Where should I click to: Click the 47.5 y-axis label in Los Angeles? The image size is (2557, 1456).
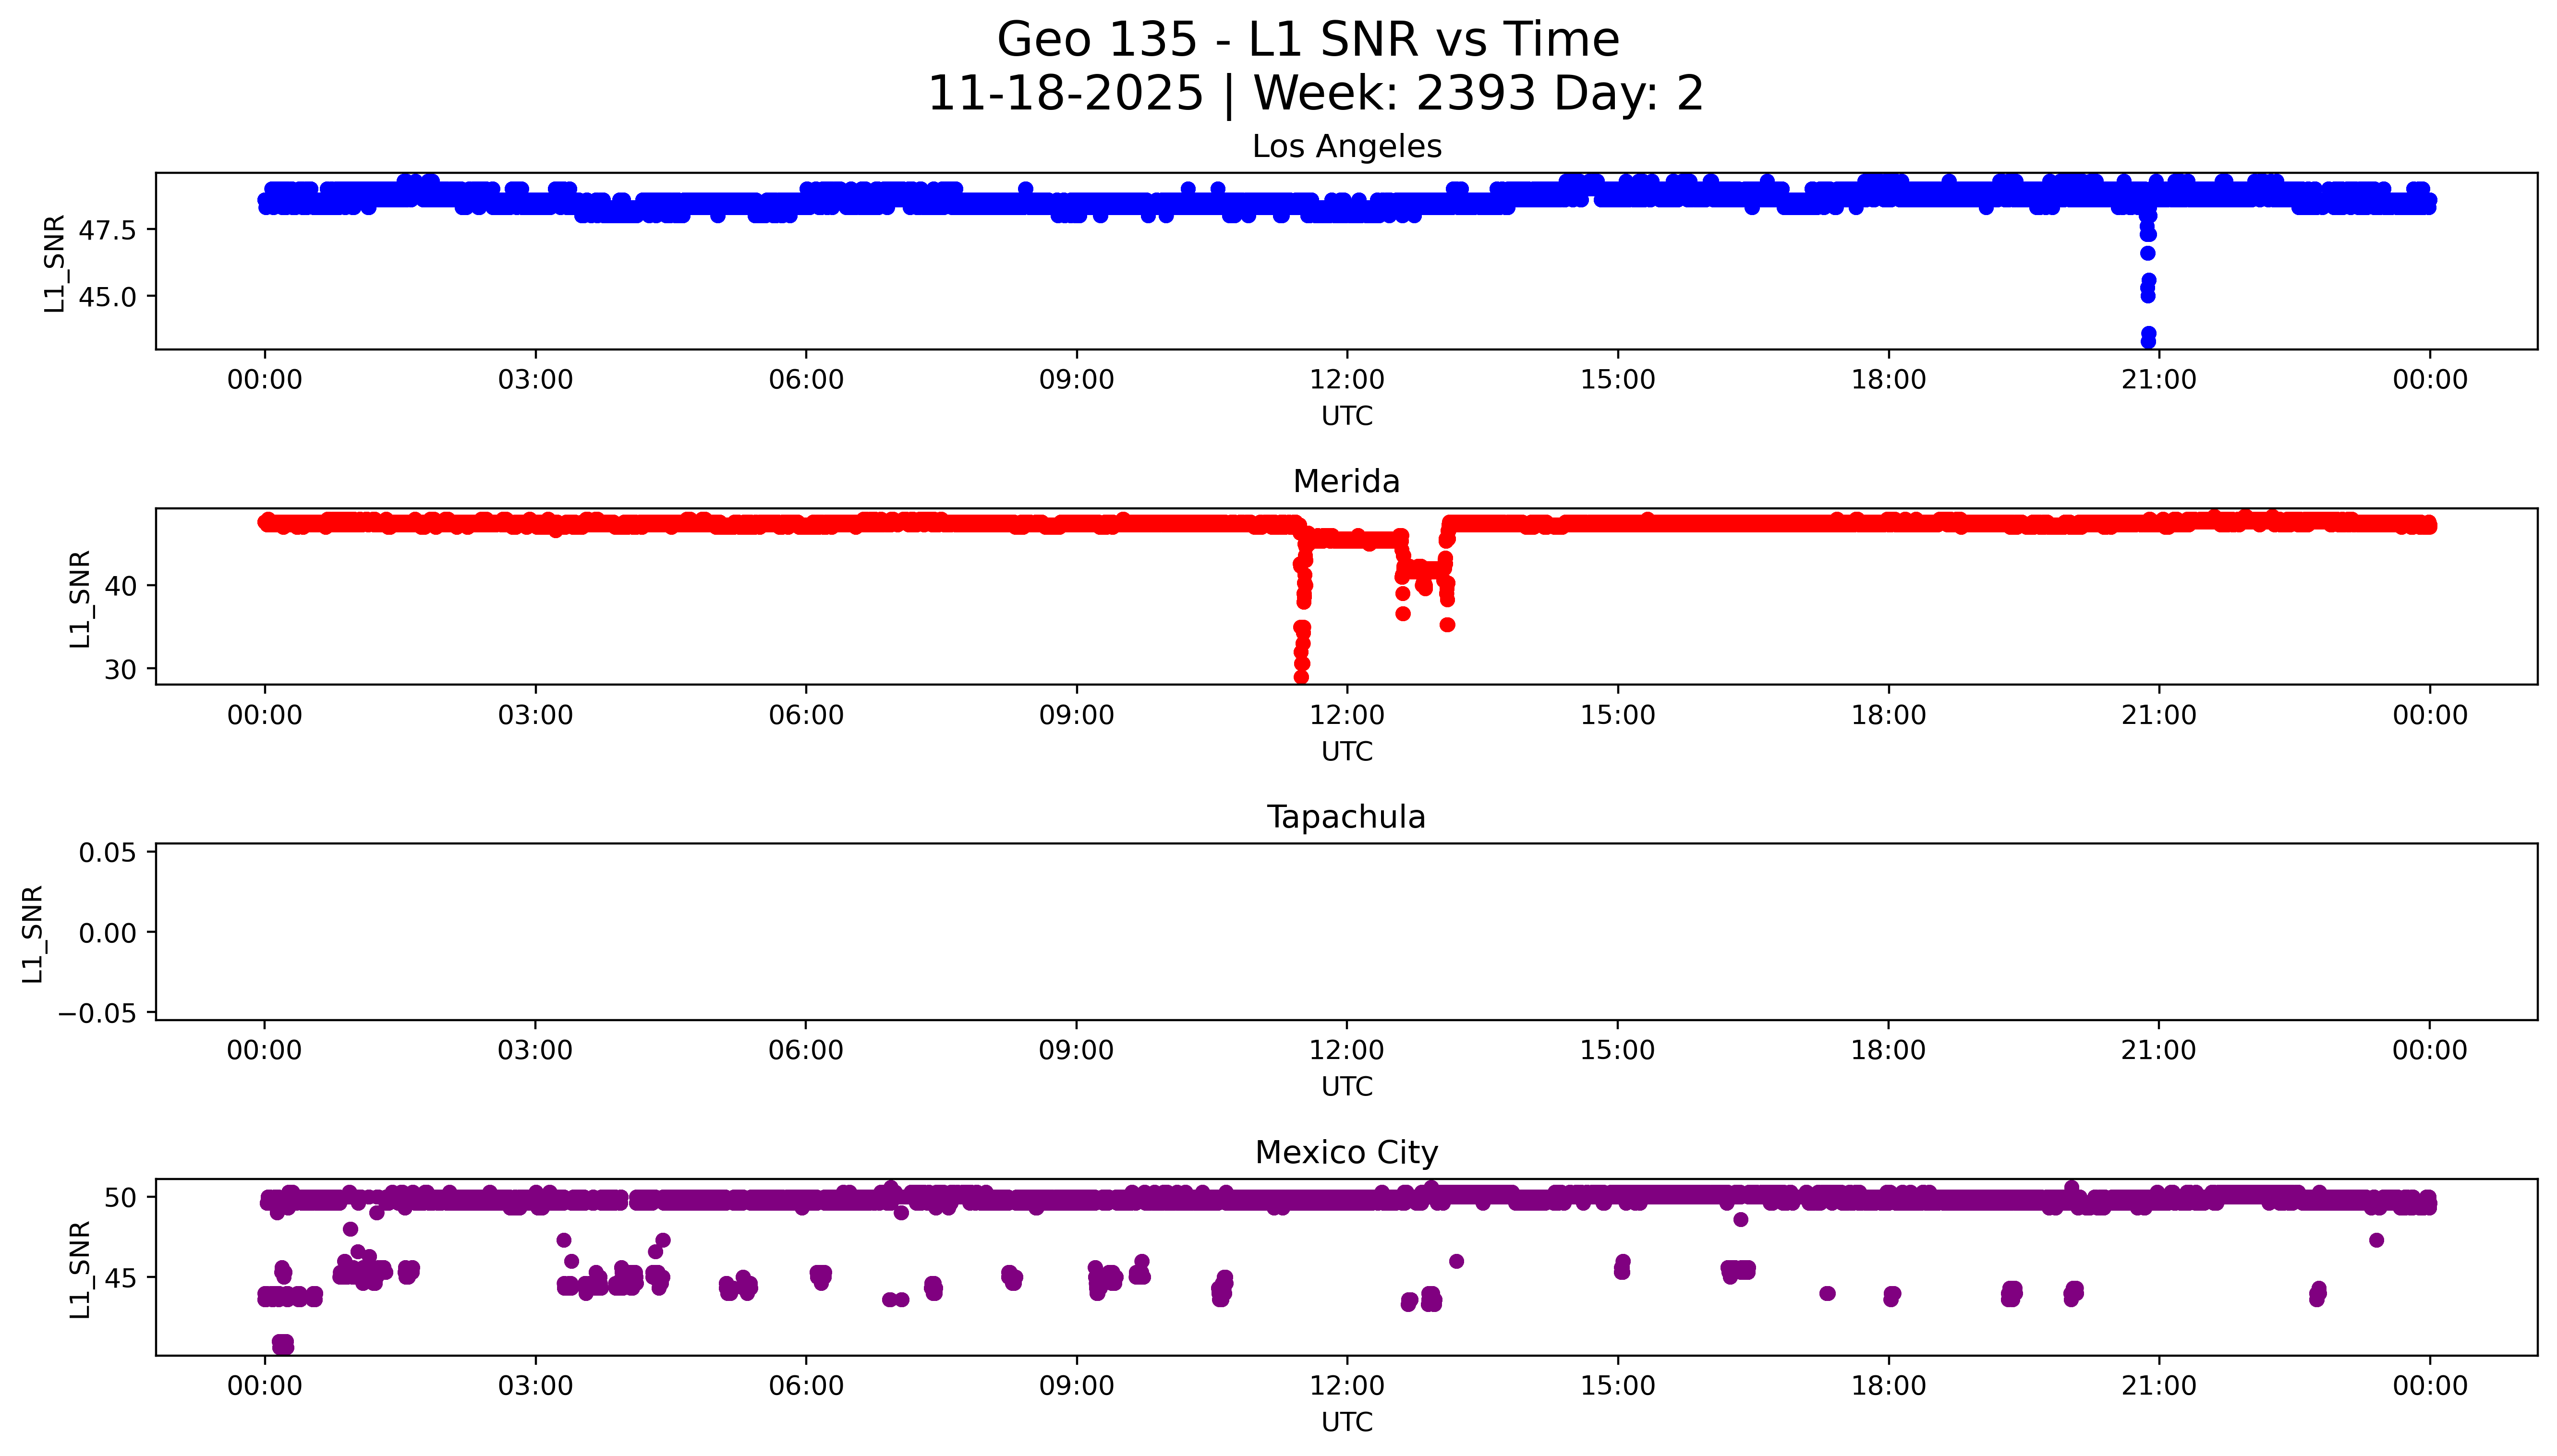point(107,231)
